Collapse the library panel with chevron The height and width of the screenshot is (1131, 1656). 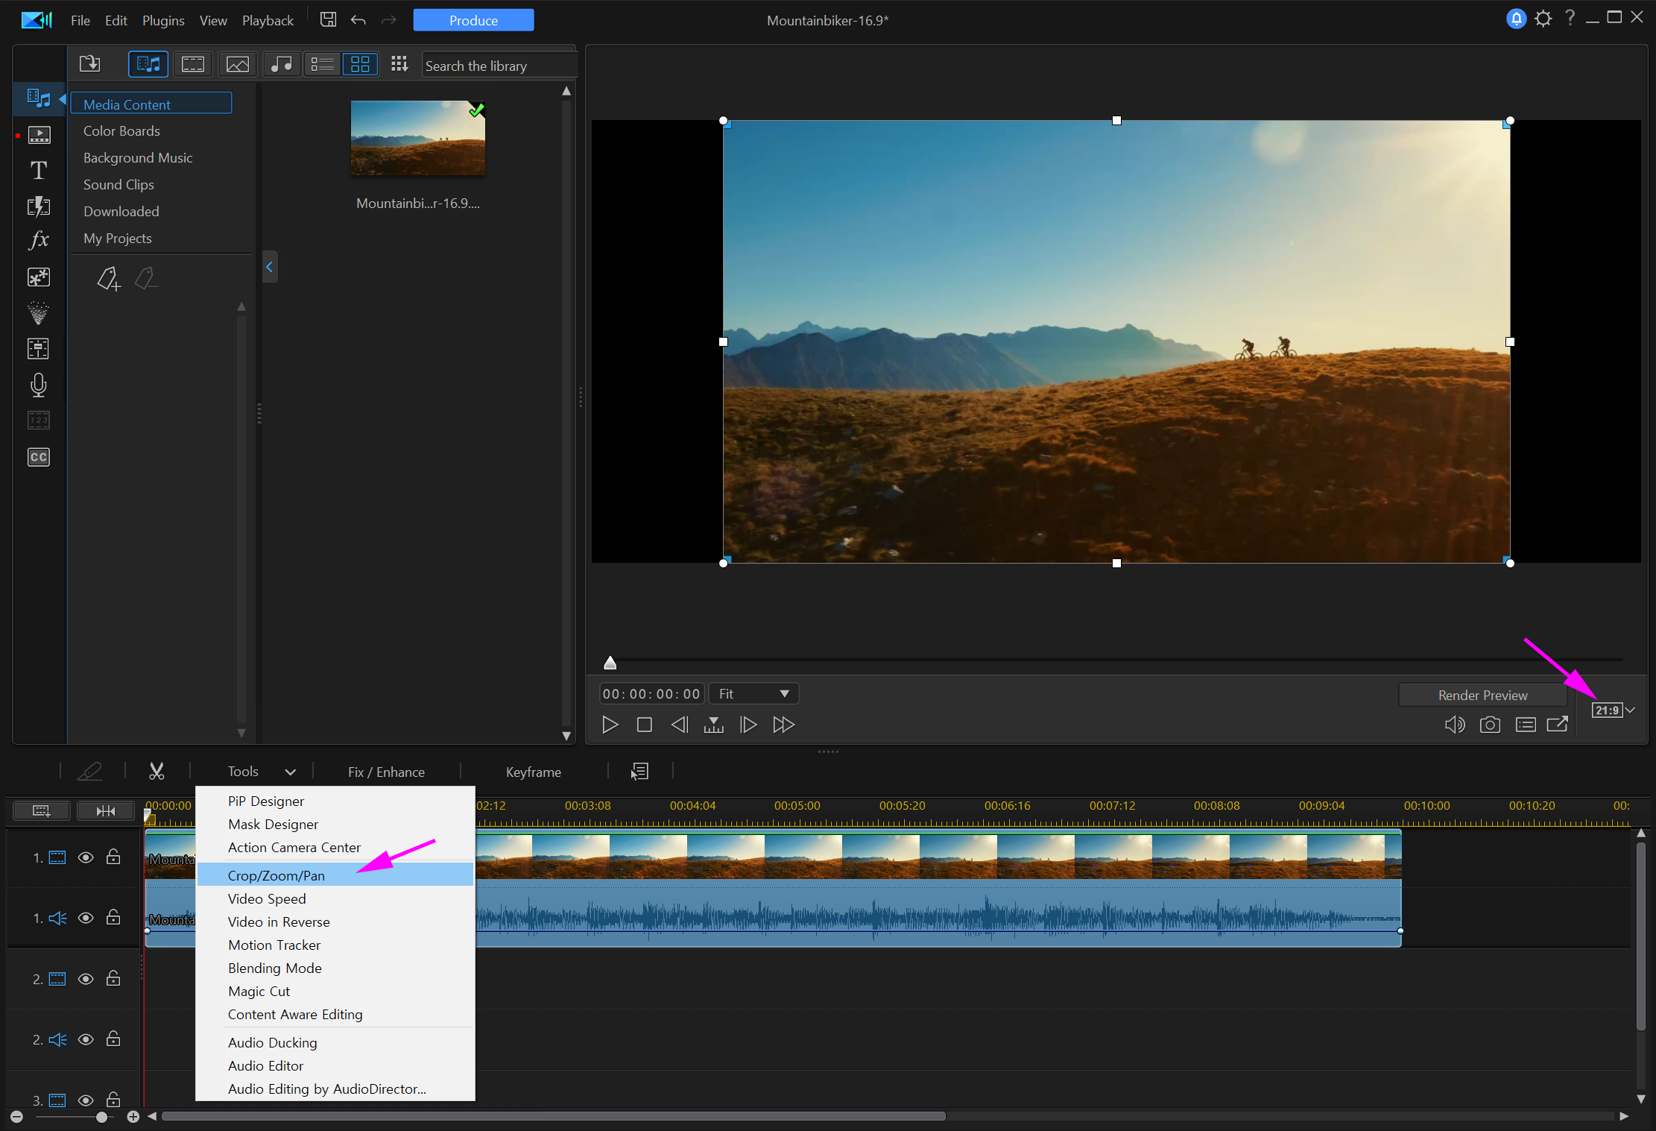click(270, 267)
